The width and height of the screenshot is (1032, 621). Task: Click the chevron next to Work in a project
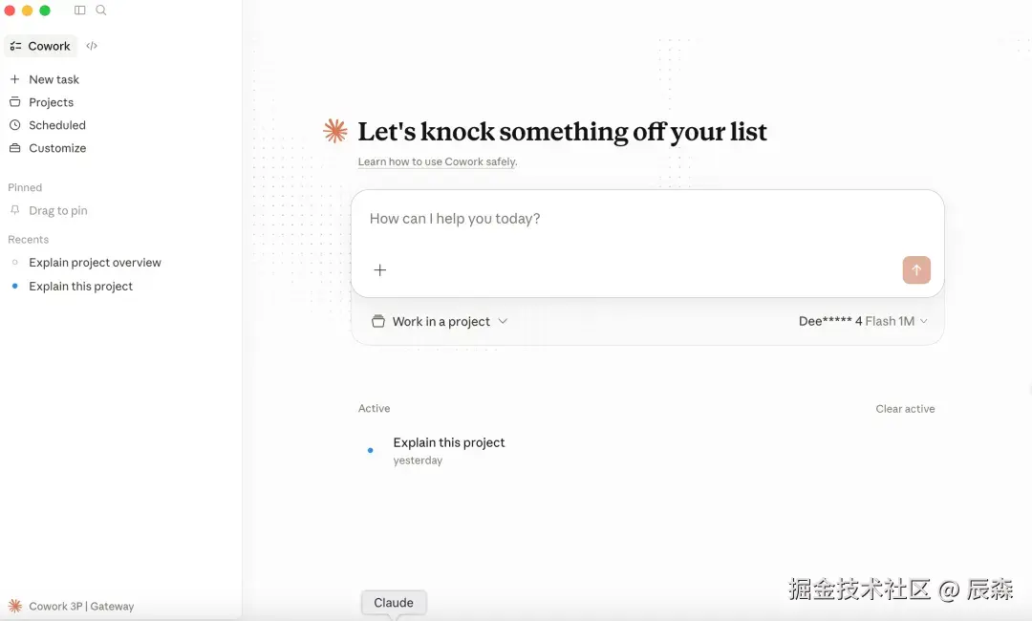(503, 321)
